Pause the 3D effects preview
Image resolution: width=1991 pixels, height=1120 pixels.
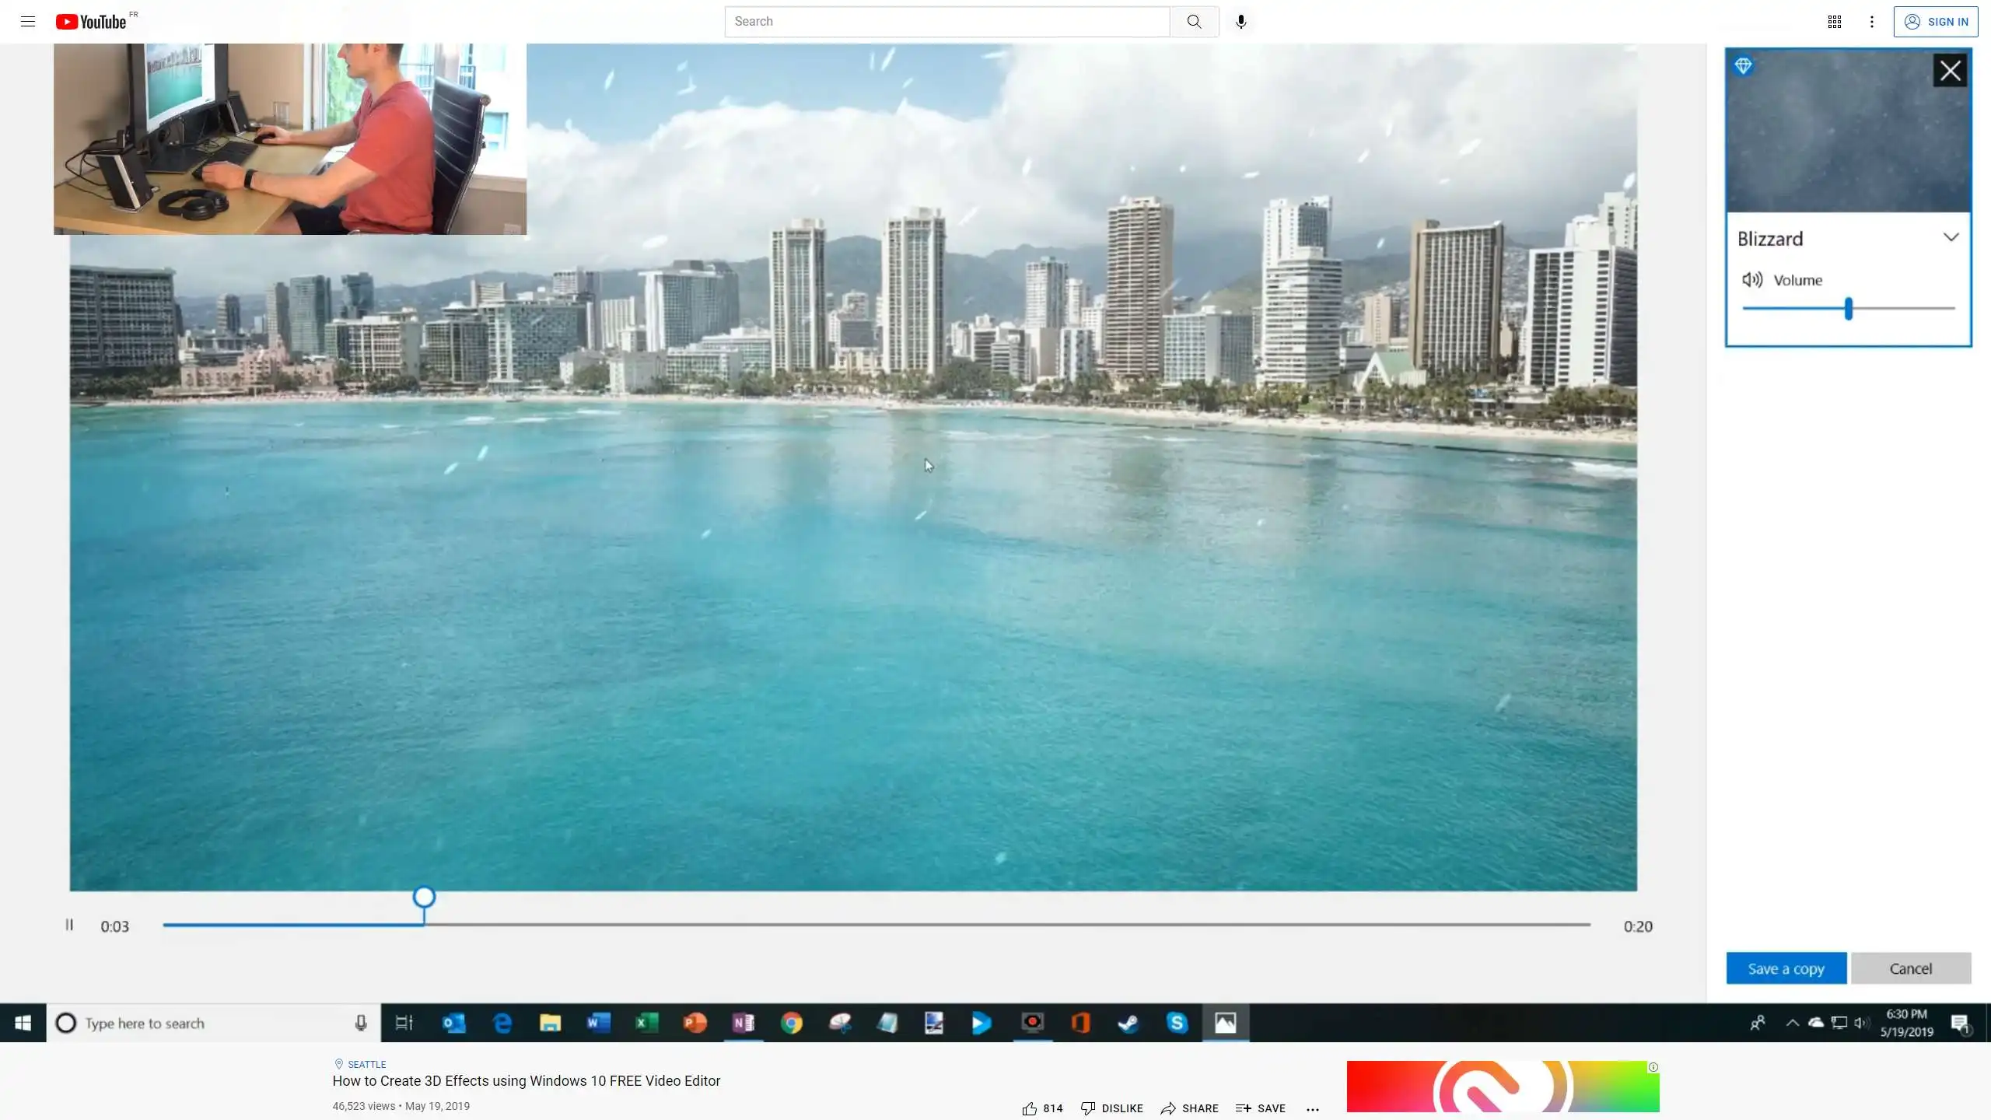69,925
